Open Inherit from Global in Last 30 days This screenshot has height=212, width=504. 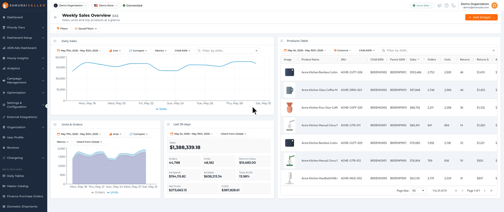click(x=233, y=134)
